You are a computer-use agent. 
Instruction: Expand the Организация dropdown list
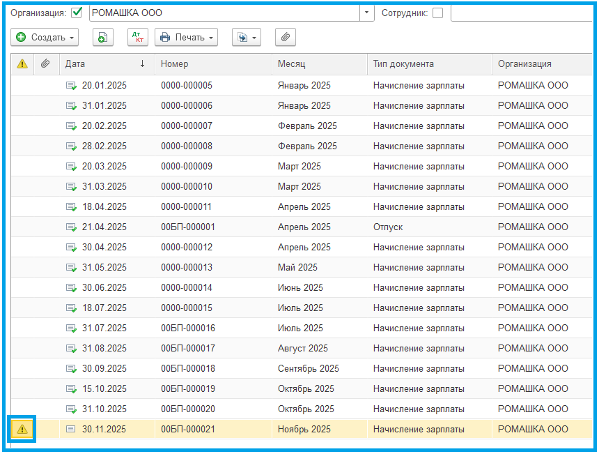tap(367, 13)
